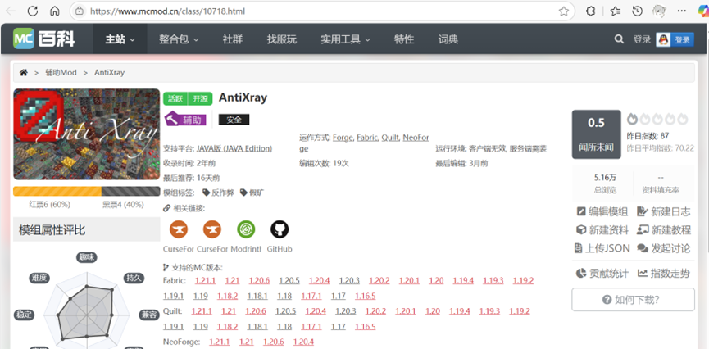Click breadcrumb home icon
Image resolution: width=709 pixels, height=349 pixels.
24,72
